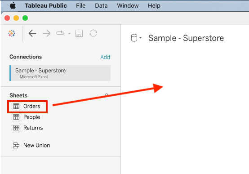Screen dimensions: 249x174
Task: Click New Union
Action: pos(37,145)
